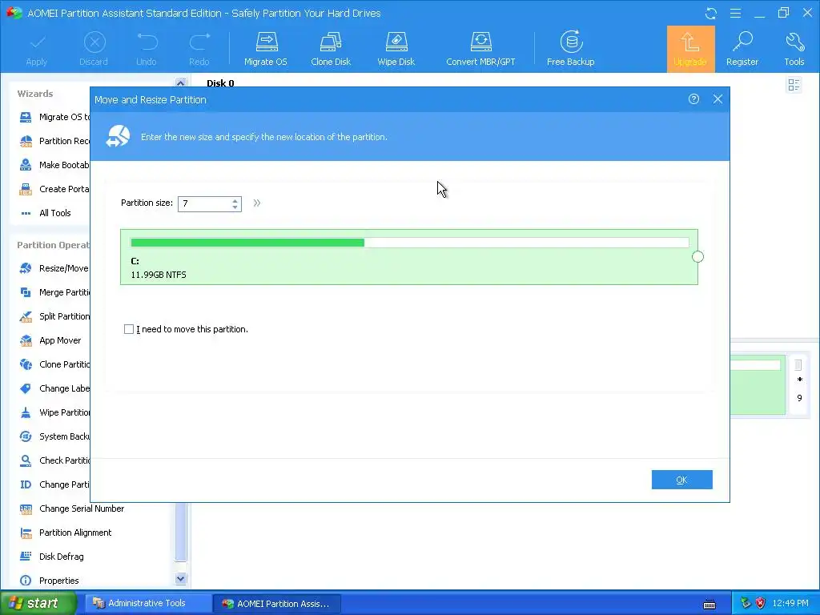Increase partition size with up spinner

[x=235, y=199]
